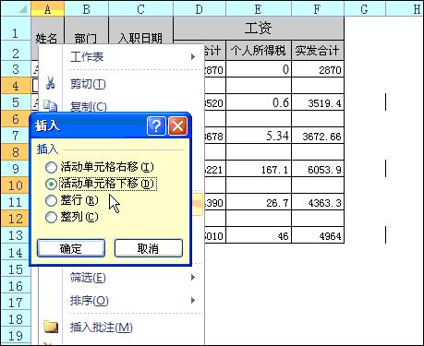The height and width of the screenshot is (346, 424).
Task: Select row 1 header
Action: tap(16, 29)
